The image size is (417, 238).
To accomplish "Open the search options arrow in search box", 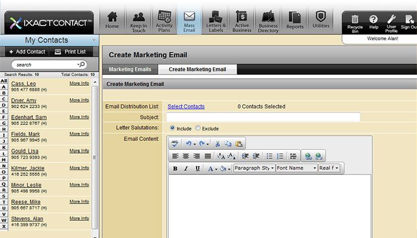I will pyautogui.click(x=78, y=64).
